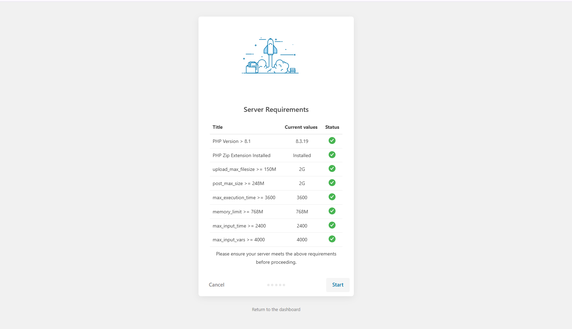This screenshot has height=329, width=572.
Task: Click the Status column header
Action: tap(332, 127)
